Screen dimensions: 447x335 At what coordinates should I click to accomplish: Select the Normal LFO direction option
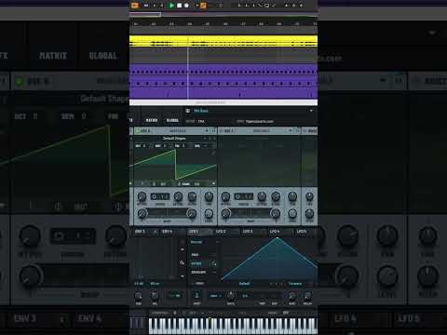tap(196, 242)
